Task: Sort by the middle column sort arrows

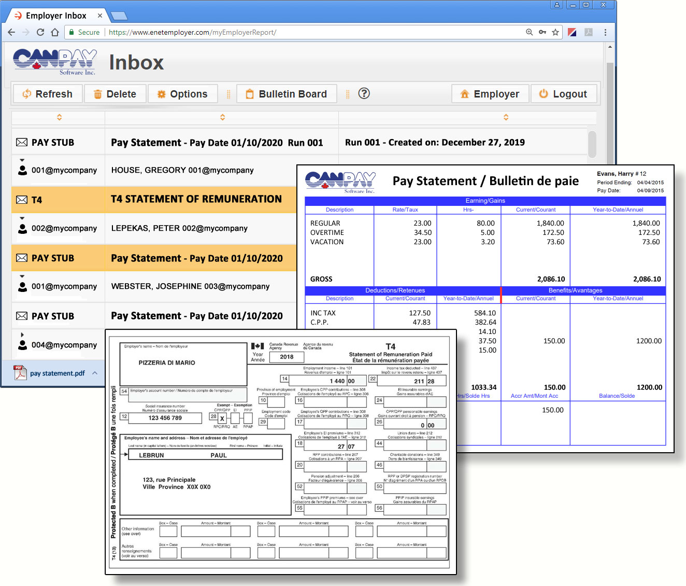Action: (222, 117)
